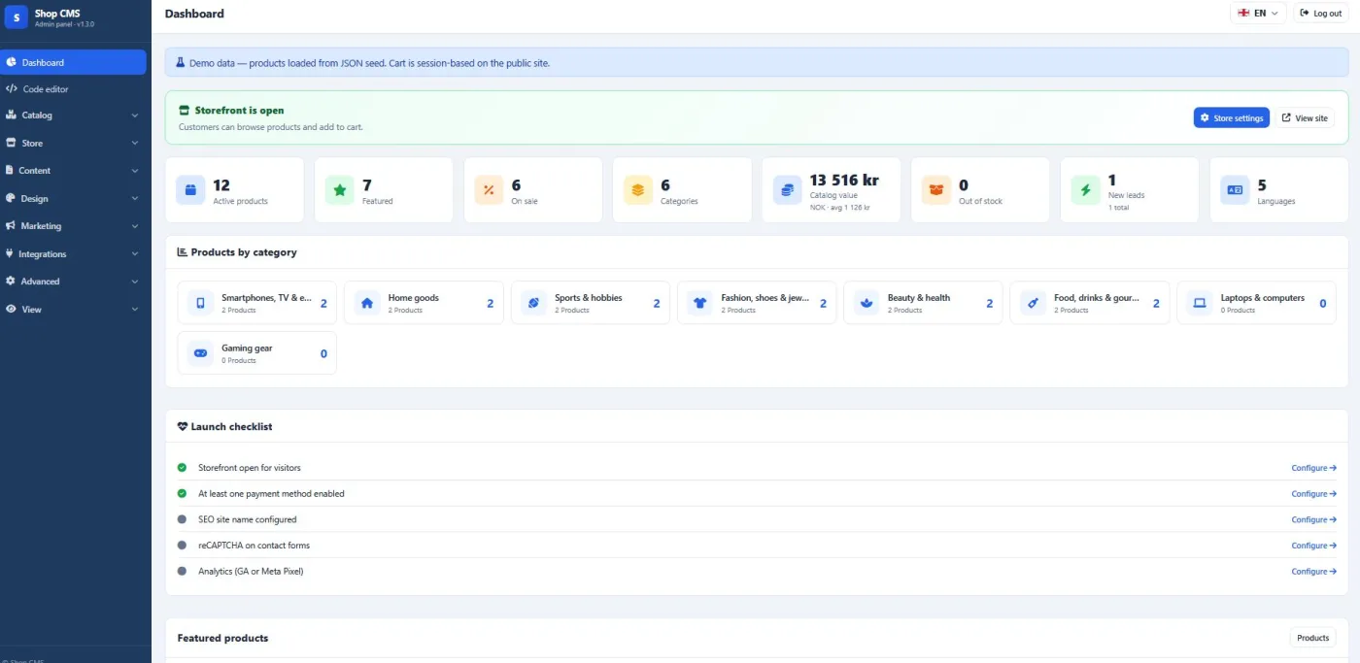Configure reCAPTCHA on contact forms
Screen dimensions: 1360x663
[x=1313, y=546]
